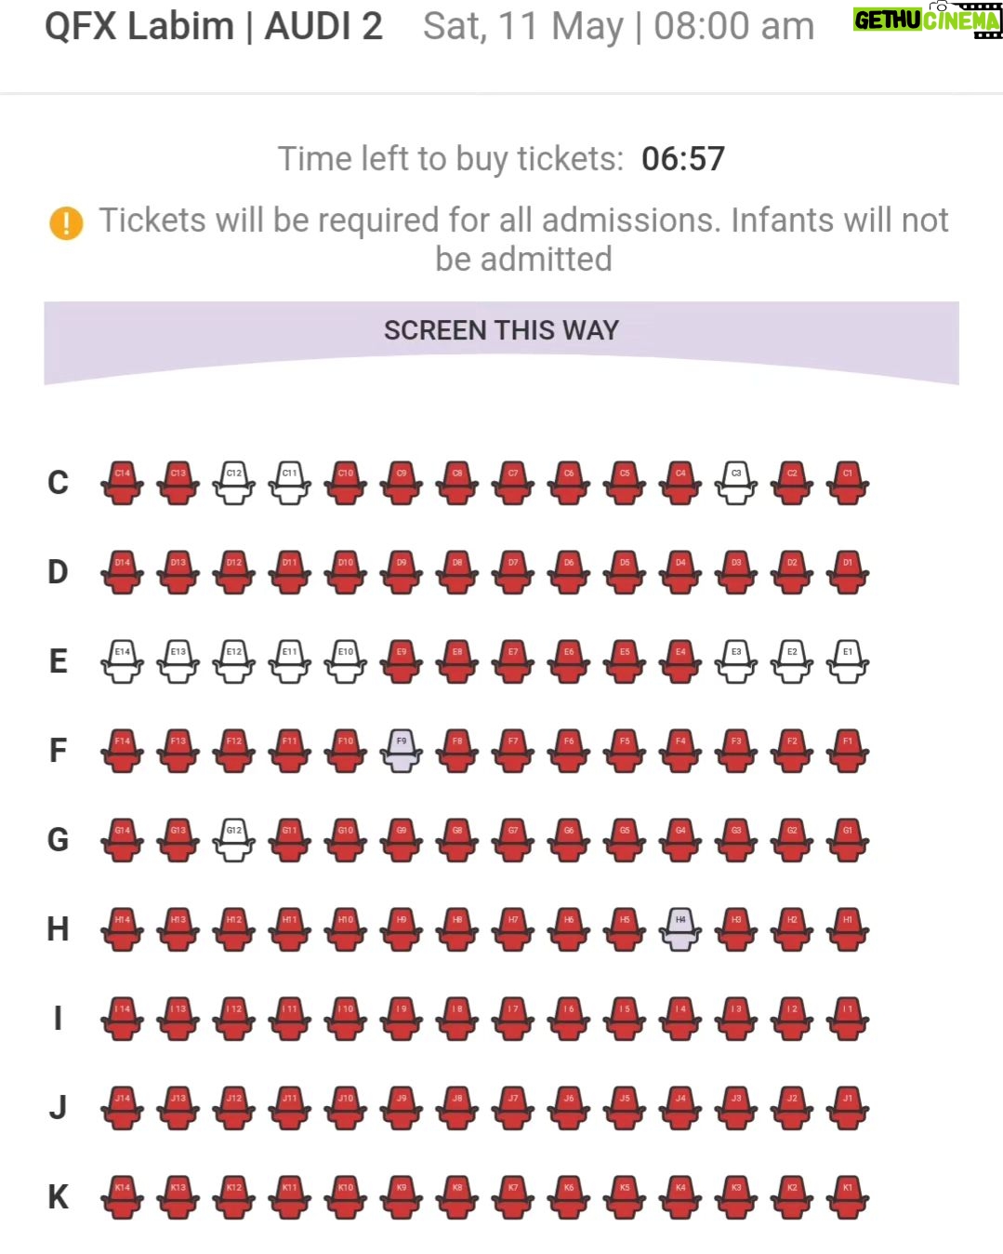Click the orange warning exclamation icon

pyautogui.click(x=66, y=222)
